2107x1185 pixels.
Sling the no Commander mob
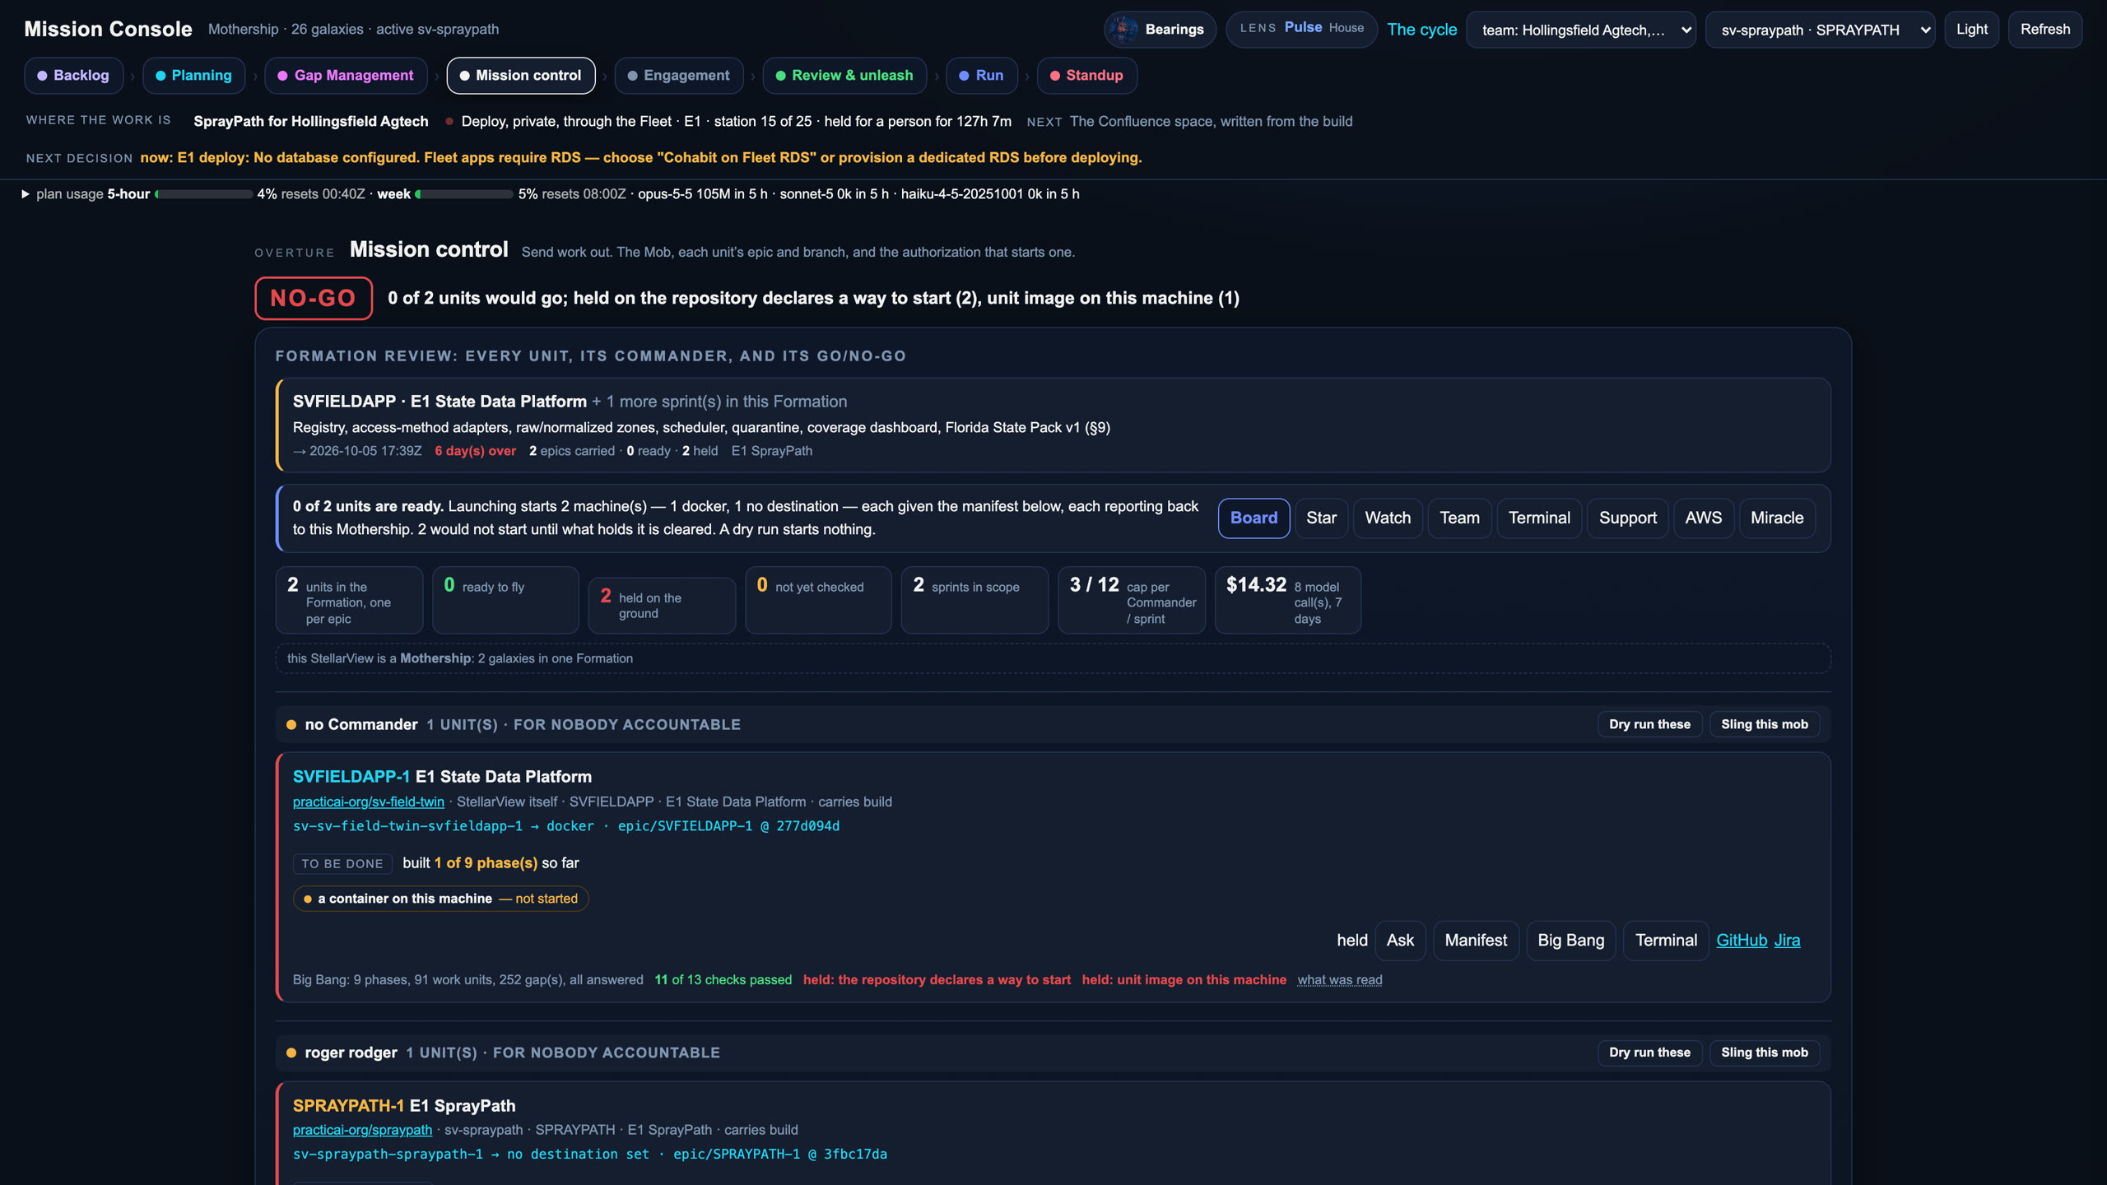pyautogui.click(x=1764, y=725)
